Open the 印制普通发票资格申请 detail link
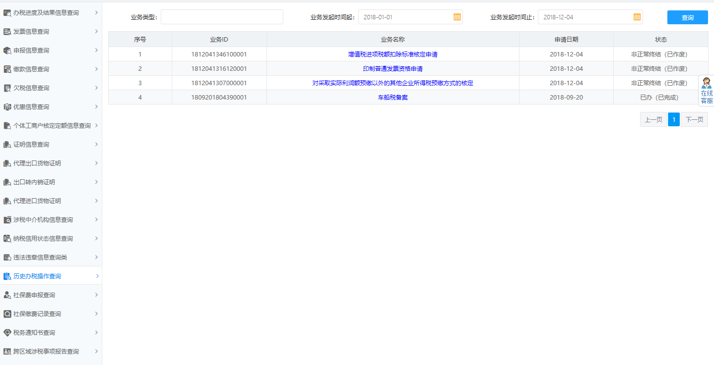 [393, 68]
